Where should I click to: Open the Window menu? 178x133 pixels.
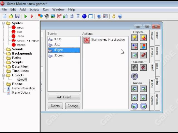tap(58, 9)
